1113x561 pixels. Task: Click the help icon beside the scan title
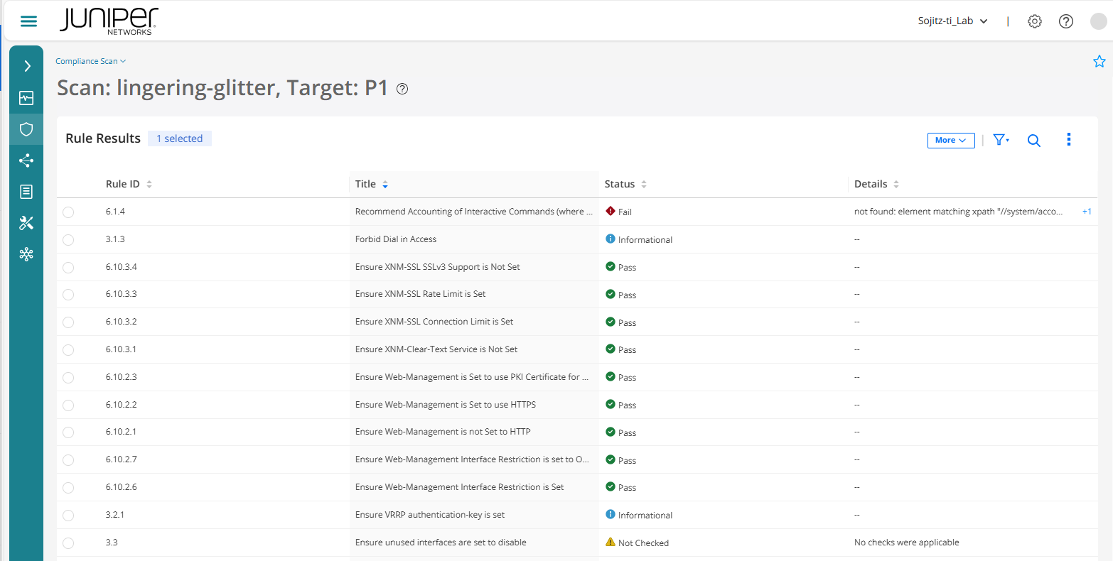coord(402,89)
